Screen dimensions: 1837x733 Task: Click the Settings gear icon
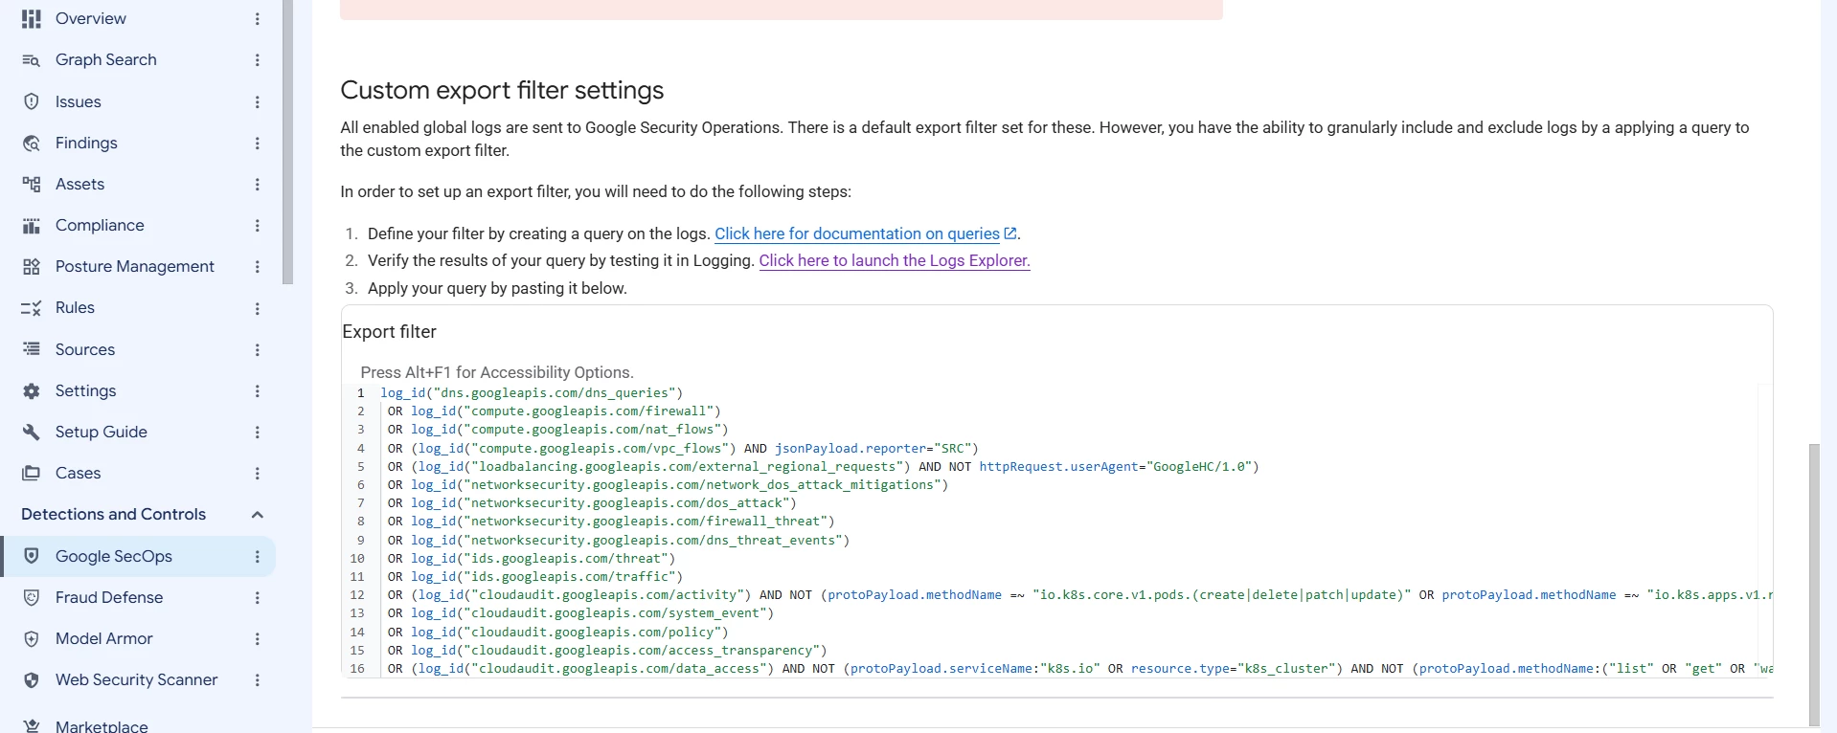[32, 391]
